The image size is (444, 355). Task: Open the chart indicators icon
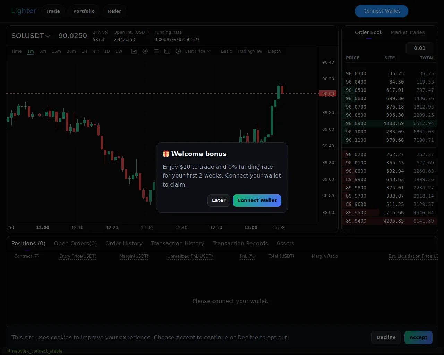(x=134, y=51)
